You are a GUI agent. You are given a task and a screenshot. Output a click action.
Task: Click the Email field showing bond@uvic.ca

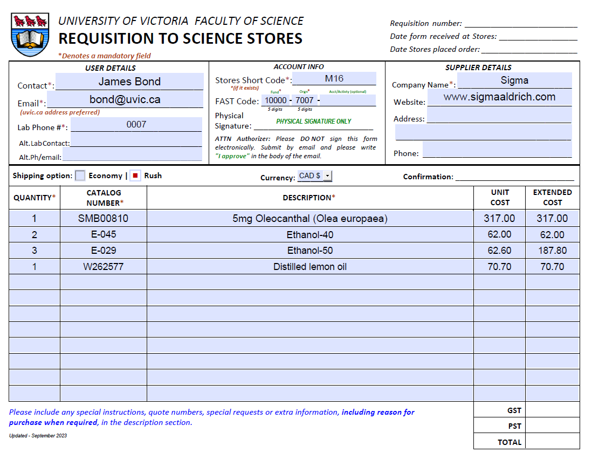point(125,99)
